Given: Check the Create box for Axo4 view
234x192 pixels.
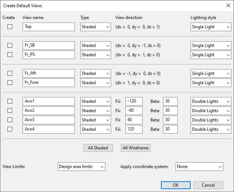Looking at the screenshot, I should tap(10, 129).
